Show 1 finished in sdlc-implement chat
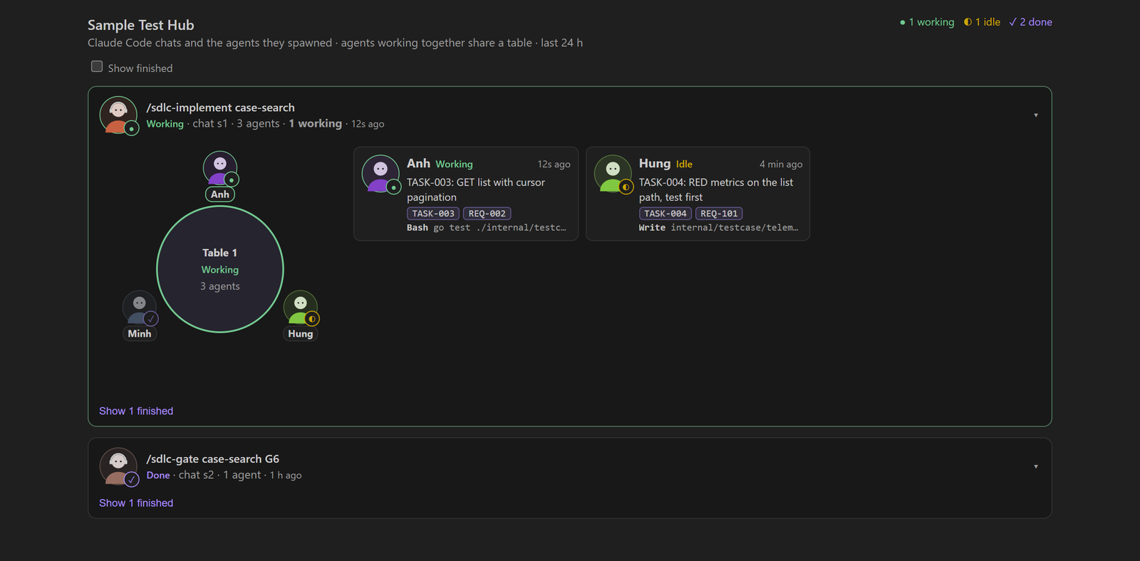This screenshot has width=1140, height=561. point(136,411)
